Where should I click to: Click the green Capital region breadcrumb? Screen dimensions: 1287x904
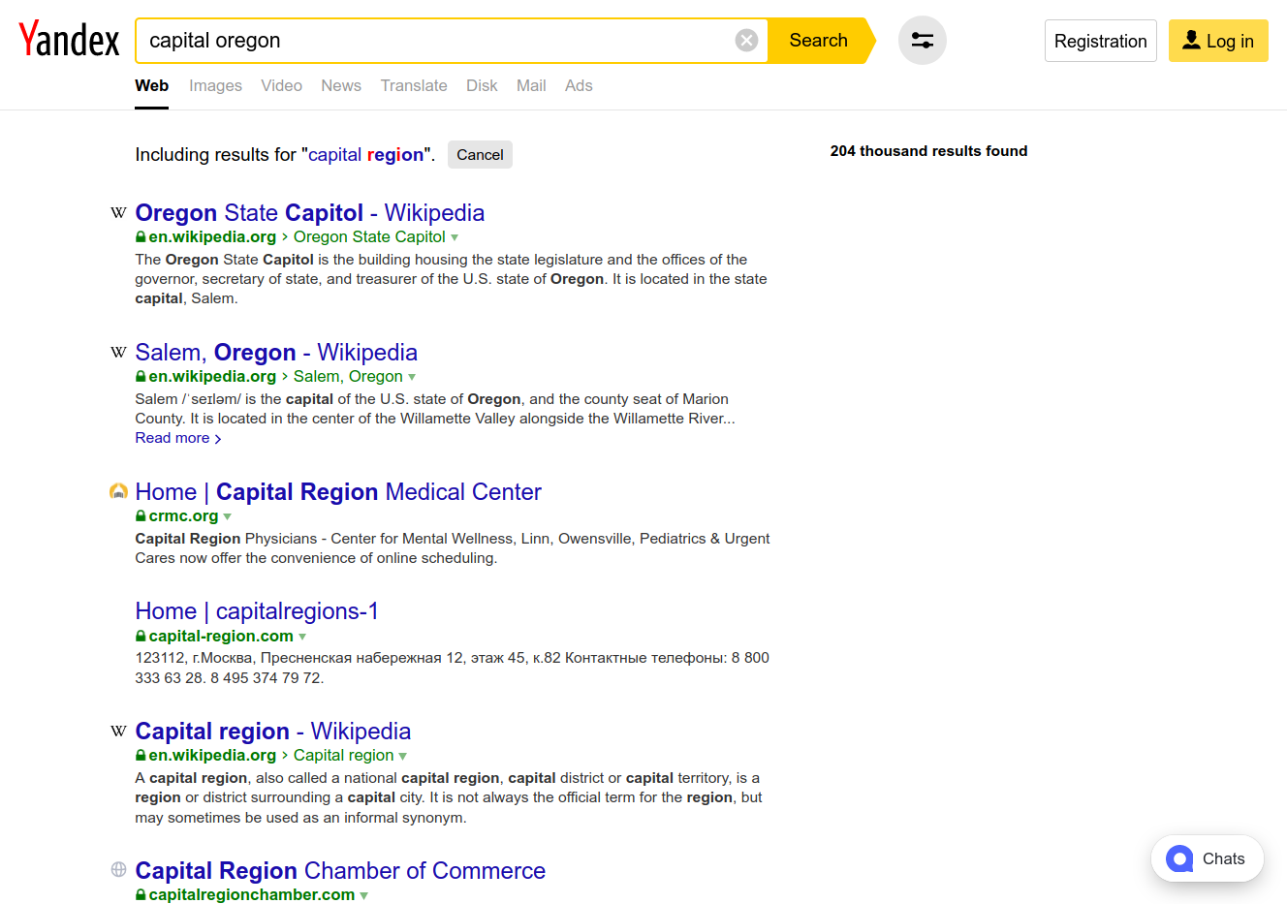(344, 756)
